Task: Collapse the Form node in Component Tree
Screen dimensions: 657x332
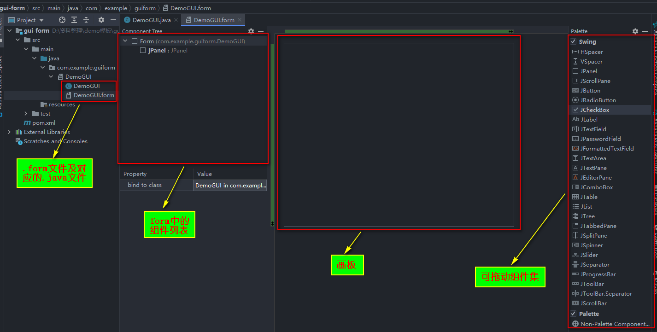Action: click(x=125, y=41)
